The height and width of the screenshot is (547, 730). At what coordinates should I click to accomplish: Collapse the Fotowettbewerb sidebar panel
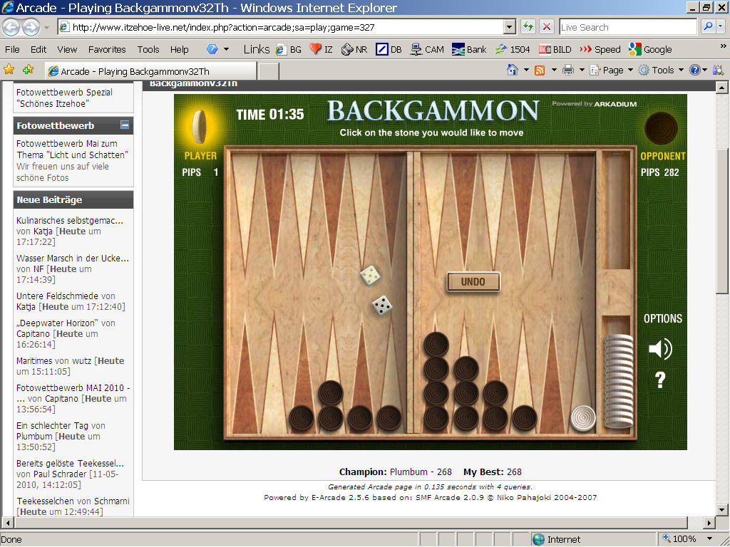point(125,125)
